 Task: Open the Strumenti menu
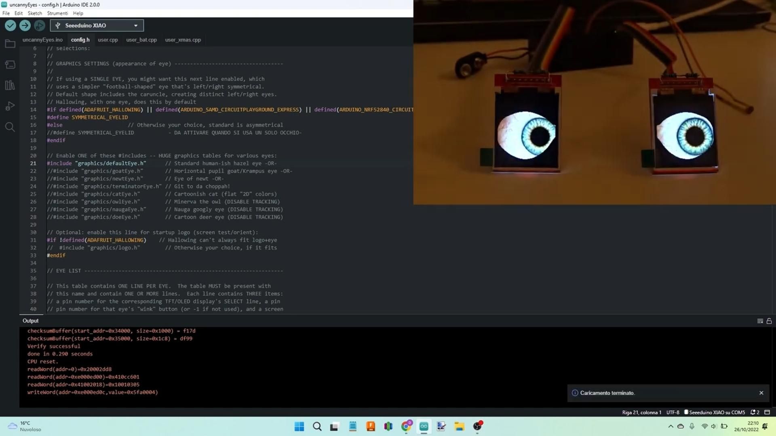[x=57, y=13]
